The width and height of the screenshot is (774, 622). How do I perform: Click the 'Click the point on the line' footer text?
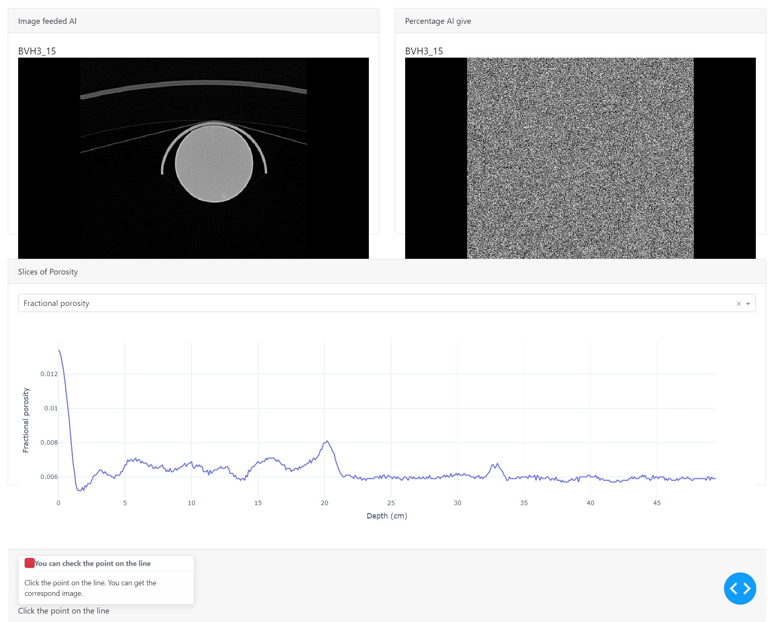tap(64, 611)
